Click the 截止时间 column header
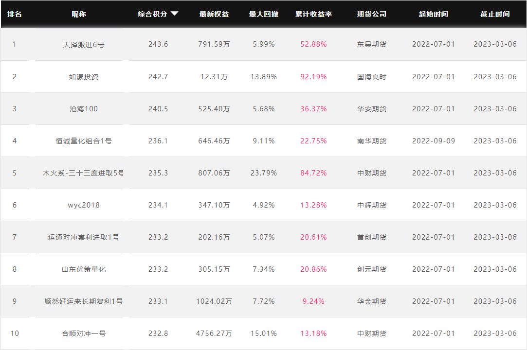Screen dimensions: 527x350 coord(495,14)
